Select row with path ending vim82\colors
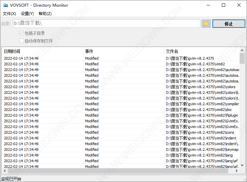 click(121, 87)
